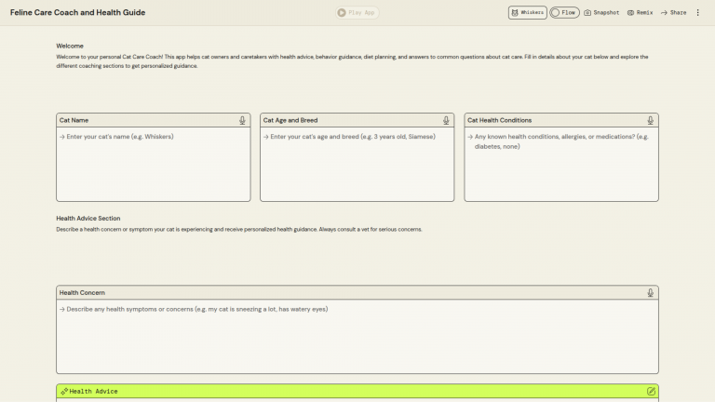This screenshot has height=402, width=715.
Task: Click the edit icon on Health Advice
Action: (x=651, y=392)
